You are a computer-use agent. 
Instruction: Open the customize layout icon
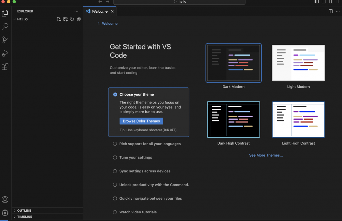[x=339, y=2]
